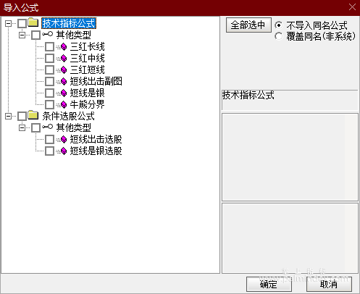The width and height of the screenshot is (360, 294).
Task: Select the 覆盖同名(非系统) radio option
Action: [278, 36]
